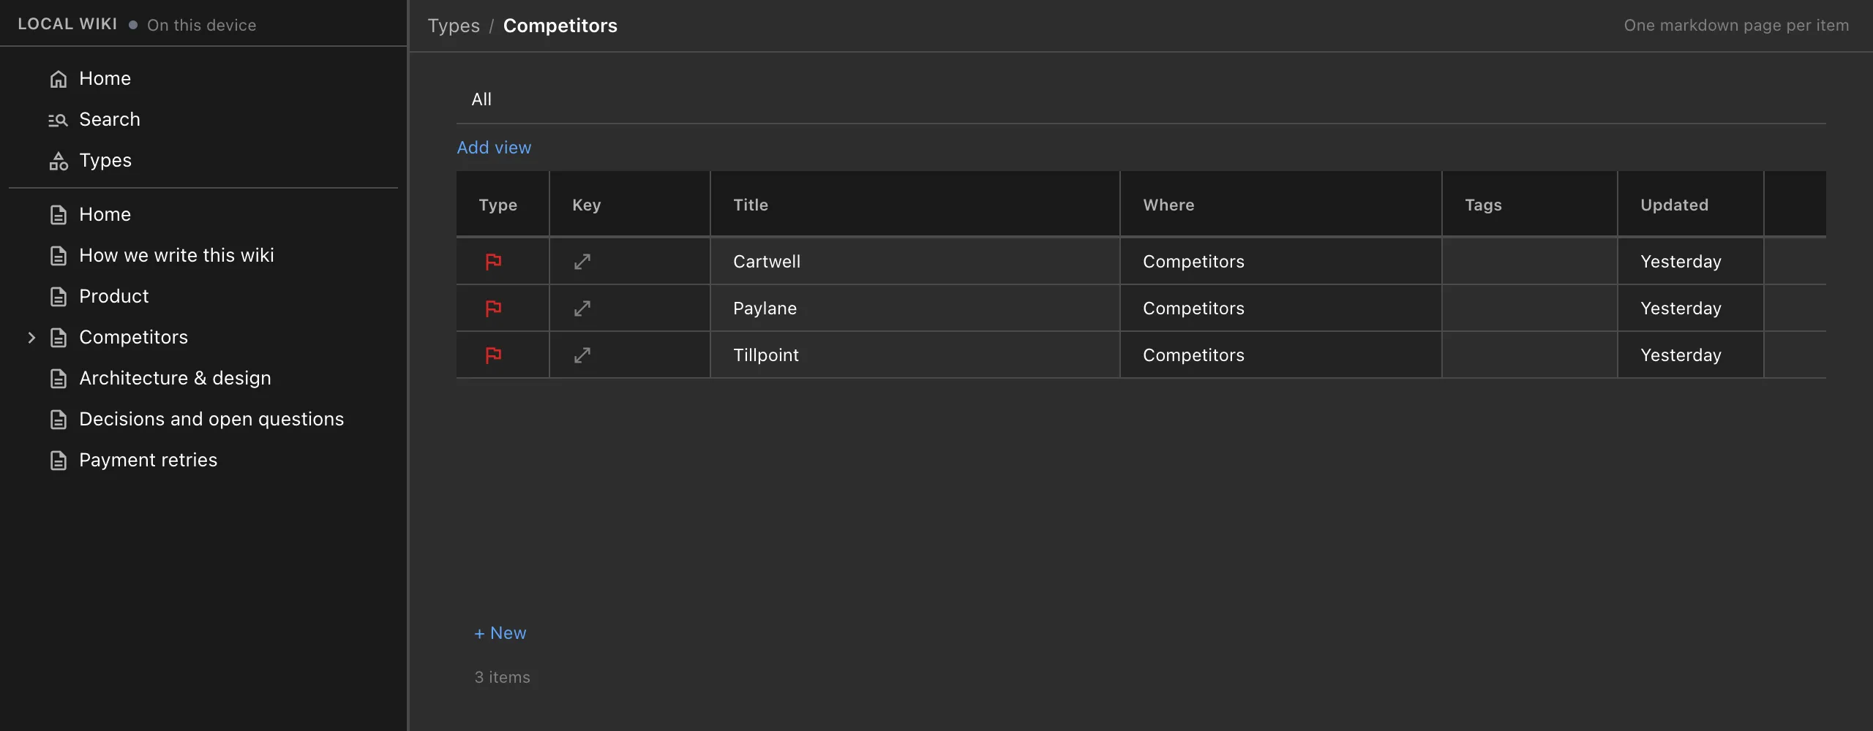Screen dimensions: 1873x731
Task: Click red flag icon in Tillpoint row
Action: 494,355
